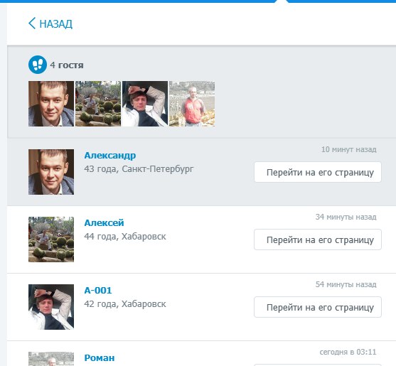The image size is (396, 366).
Task: Open first guest thumbnail in top strip
Action: pyautogui.click(x=51, y=104)
